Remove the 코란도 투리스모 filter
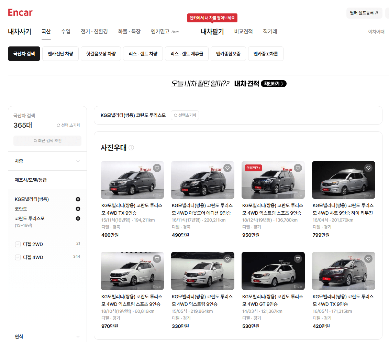 click(78, 218)
